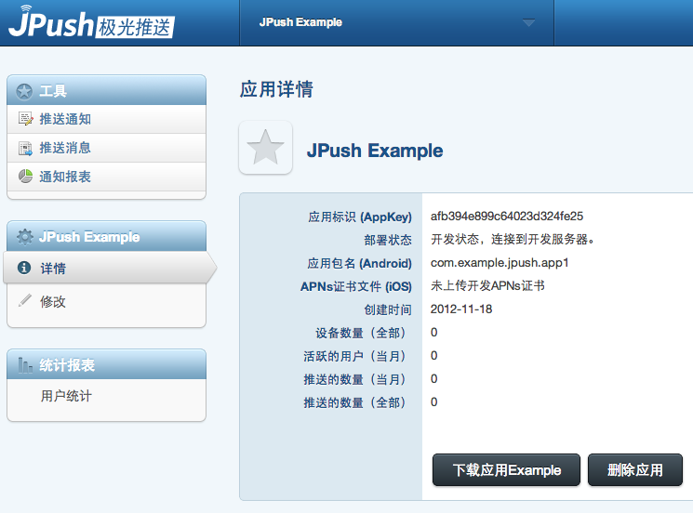Open the JPush Example app dropdown arrow
This screenshot has height=513, width=693.
coord(528,22)
